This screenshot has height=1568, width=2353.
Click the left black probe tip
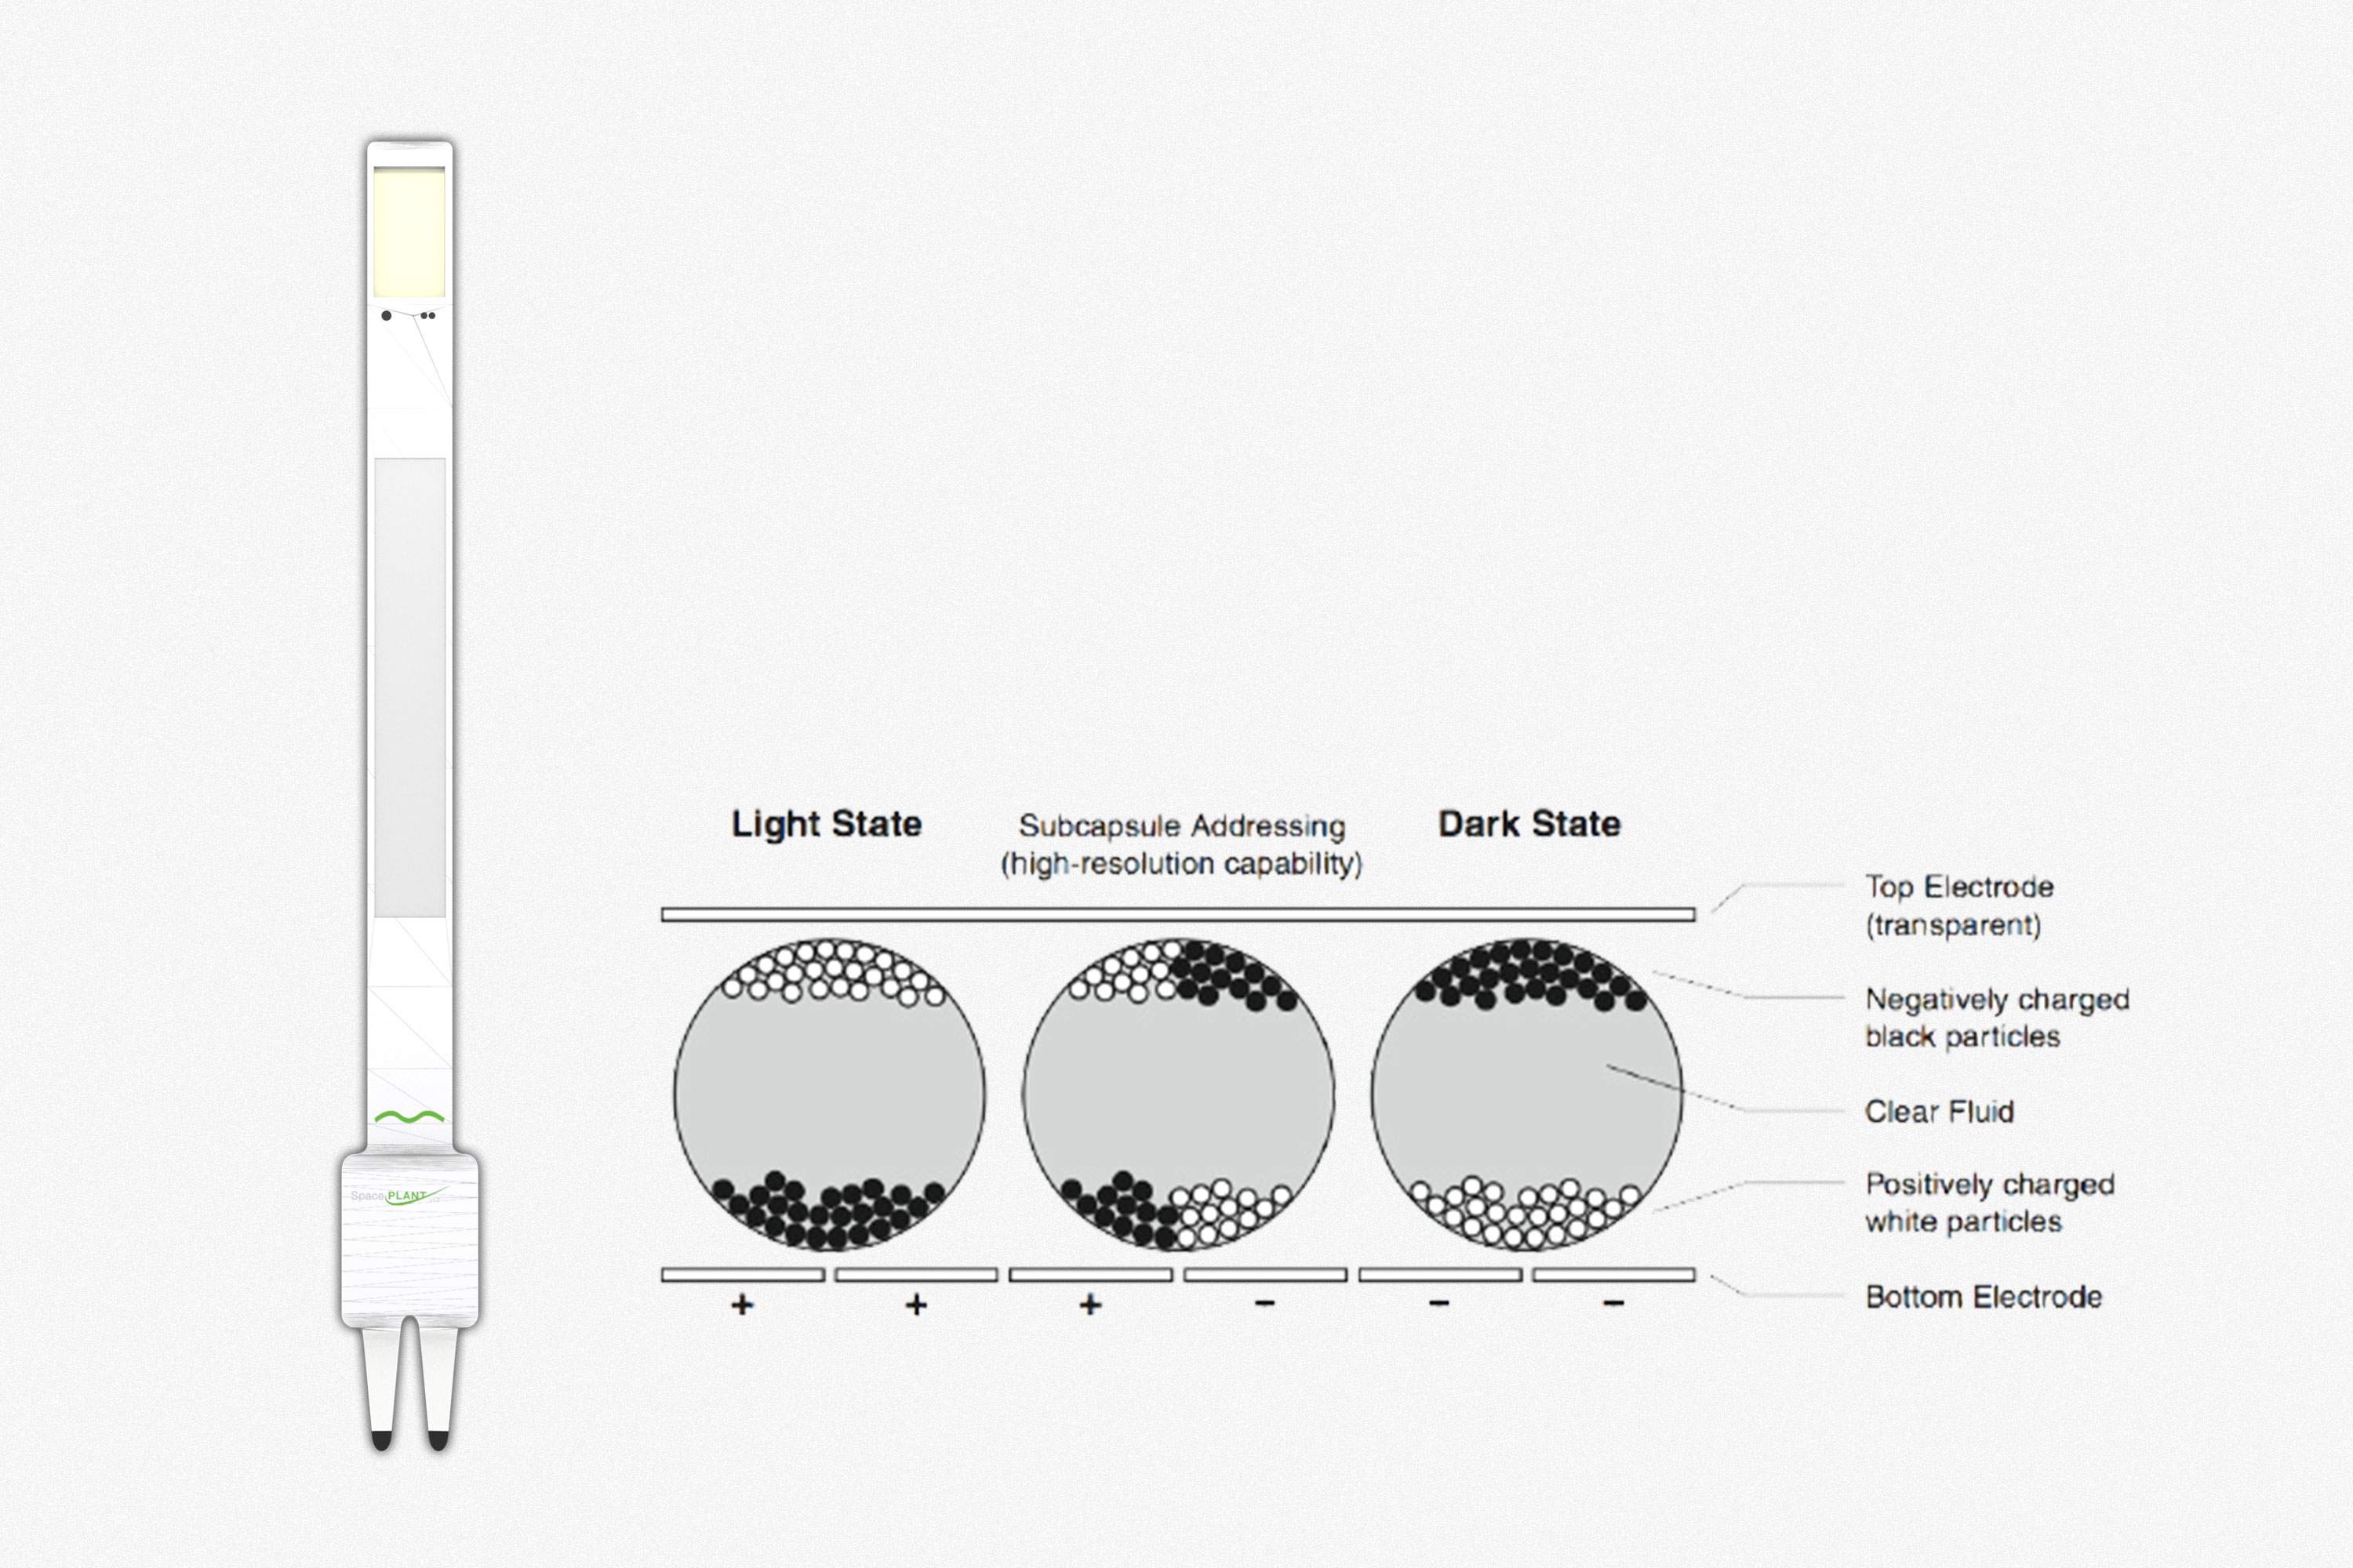381,1440
